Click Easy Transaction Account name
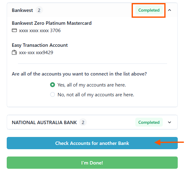 point(40,45)
